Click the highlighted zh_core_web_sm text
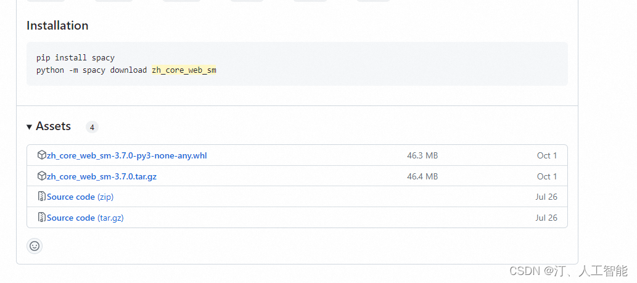 coord(184,70)
